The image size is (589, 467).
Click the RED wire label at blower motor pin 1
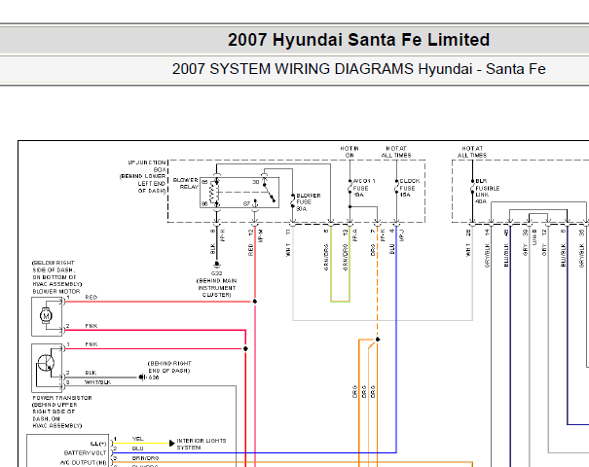pos(92,298)
